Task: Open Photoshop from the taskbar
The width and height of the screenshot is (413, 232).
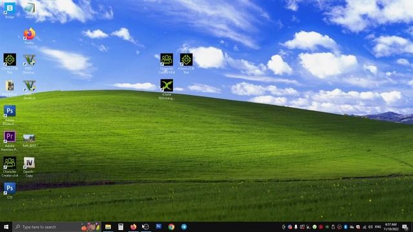Action: [159, 227]
